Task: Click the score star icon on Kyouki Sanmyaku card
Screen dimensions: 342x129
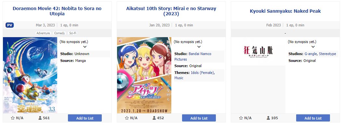Action: [x=241, y=118]
